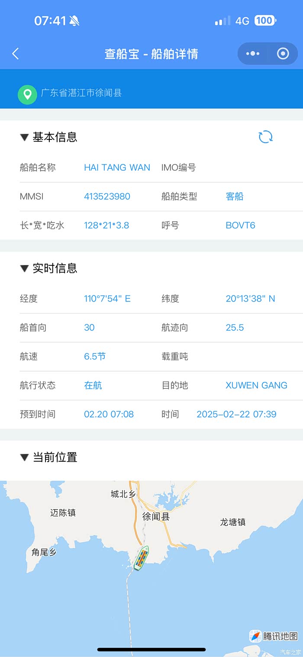Tap the 广东省湛江市徐闻县 location text

pos(81,93)
